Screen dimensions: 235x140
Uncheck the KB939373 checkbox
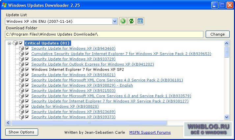(27, 117)
